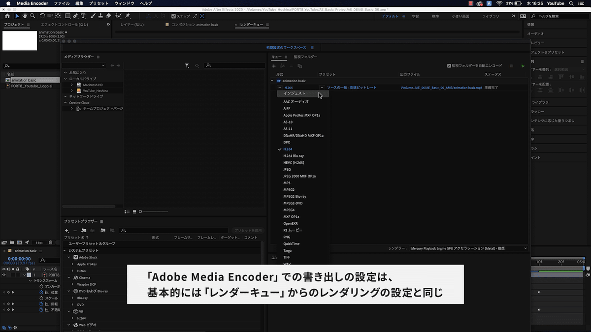This screenshot has width=591, height=332.
Task: Toggle auto-encode watch folders checkbox
Action: tap(449, 65)
